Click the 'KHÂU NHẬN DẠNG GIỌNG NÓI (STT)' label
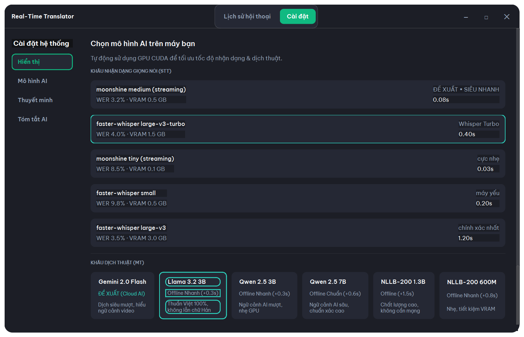 [131, 71]
